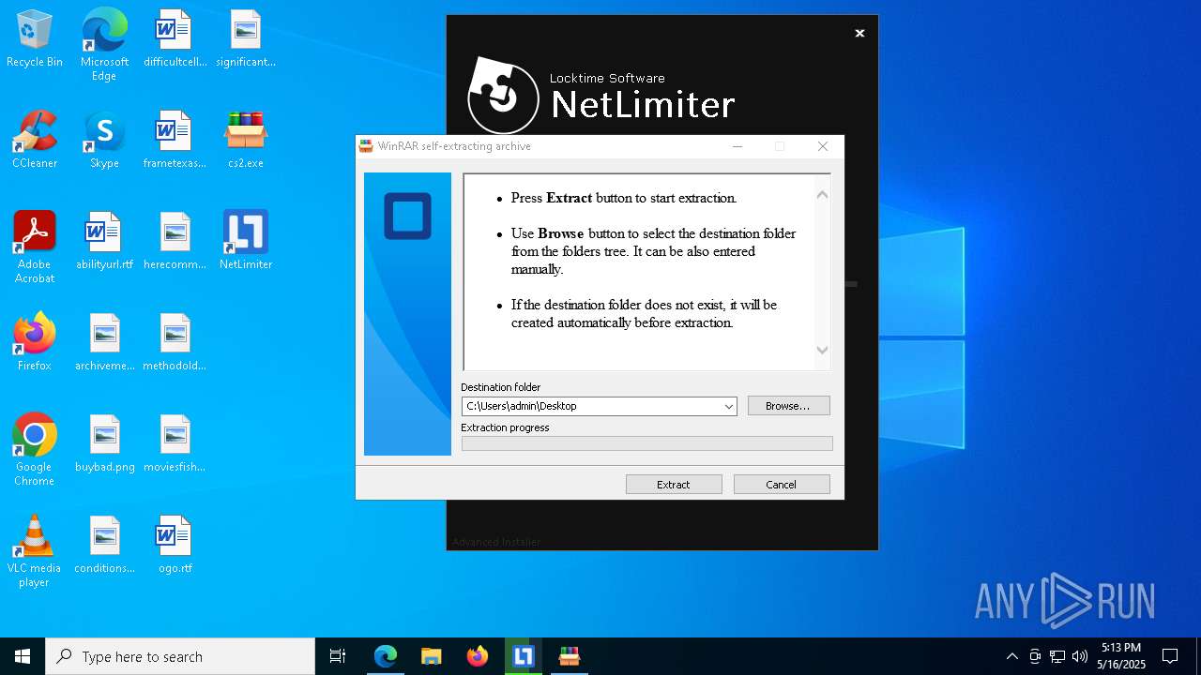Open File Explorer from the taskbar
The width and height of the screenshot is (1201, 675).
pos(432,656)
